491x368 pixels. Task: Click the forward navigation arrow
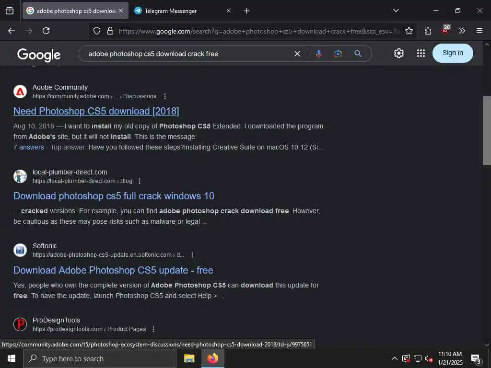click(29, 31)
